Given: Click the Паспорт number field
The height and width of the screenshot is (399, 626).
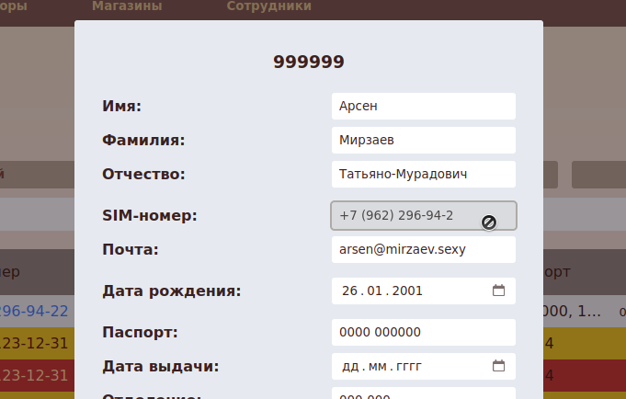Looking at the screenshot, I should coord(423,332).
